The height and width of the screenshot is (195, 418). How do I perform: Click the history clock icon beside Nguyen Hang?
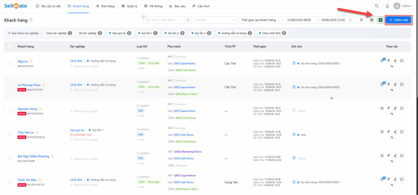[40, 109]
